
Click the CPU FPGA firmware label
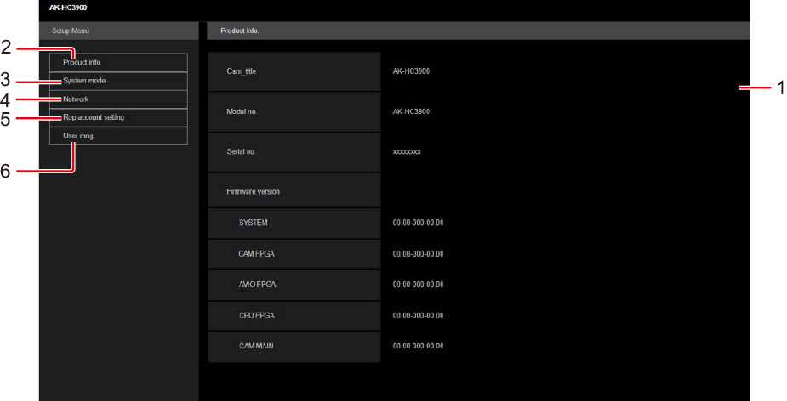pyautogui.click(x=257, y=315)
